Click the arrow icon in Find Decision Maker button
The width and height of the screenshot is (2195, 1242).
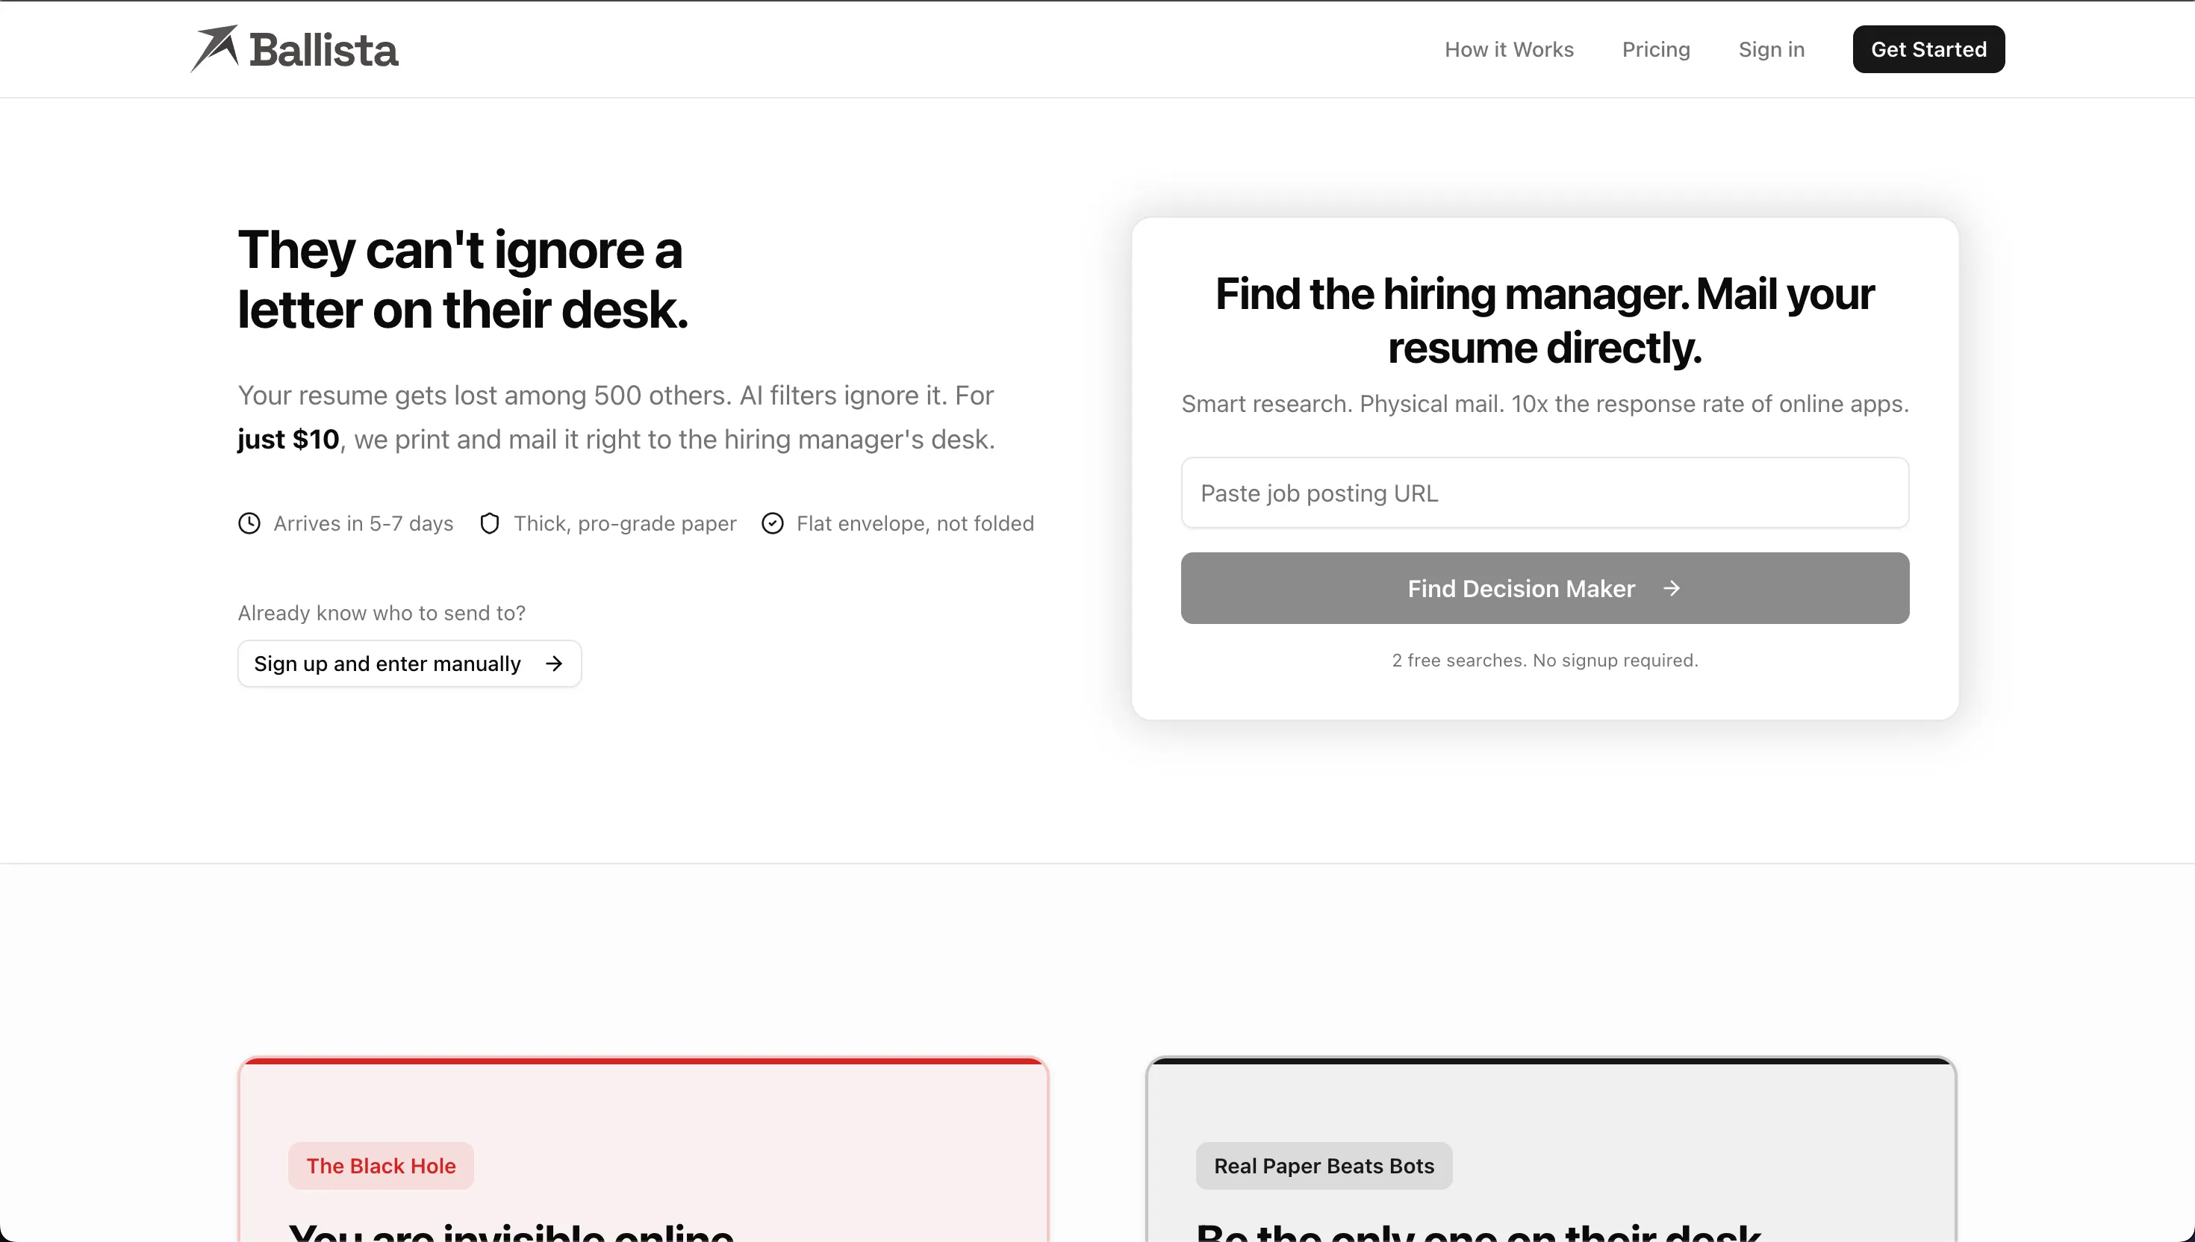click(x=1671, y=589)
